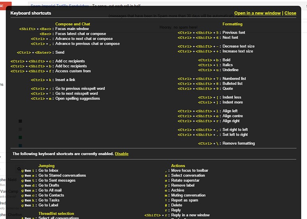The image size is (307, 219).
Task: Click the Jumping section heading
Action: tap(46, 166)
